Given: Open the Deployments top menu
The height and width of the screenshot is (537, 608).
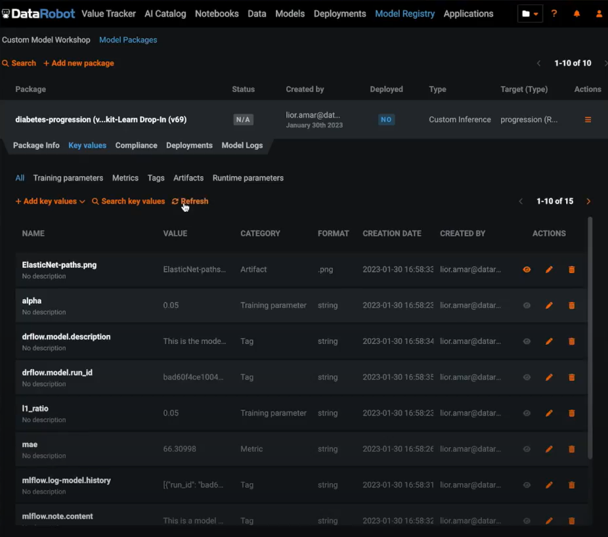Looking at the screenshot, I should click(x=339, y=14).
